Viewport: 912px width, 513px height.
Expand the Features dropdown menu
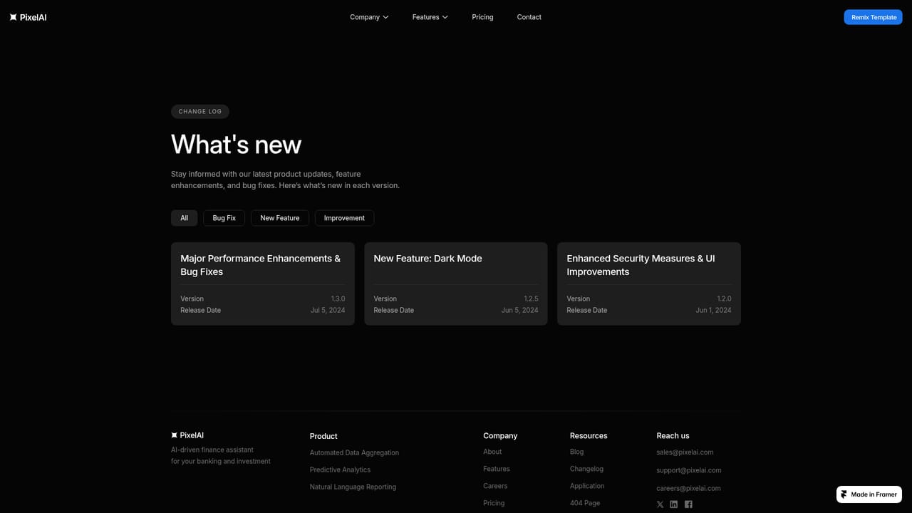(x=430, y=17)
